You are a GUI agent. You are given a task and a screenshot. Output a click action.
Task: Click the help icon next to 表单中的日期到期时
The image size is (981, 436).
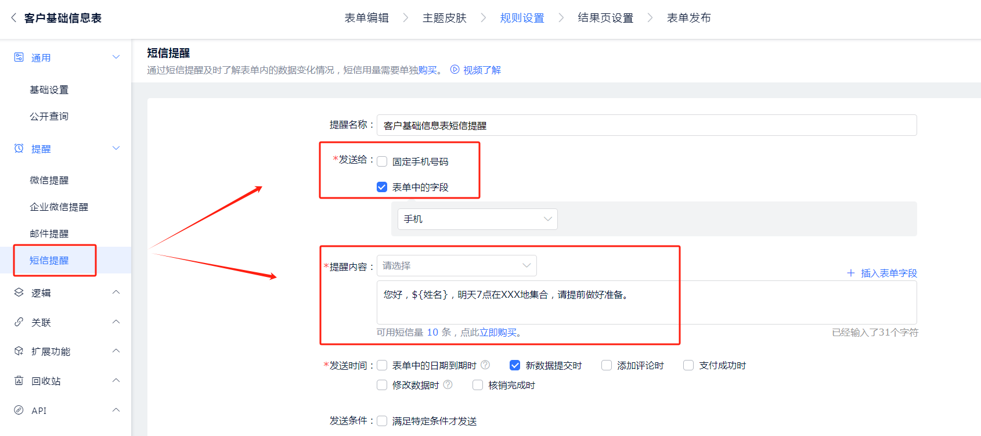pos(485,365)
